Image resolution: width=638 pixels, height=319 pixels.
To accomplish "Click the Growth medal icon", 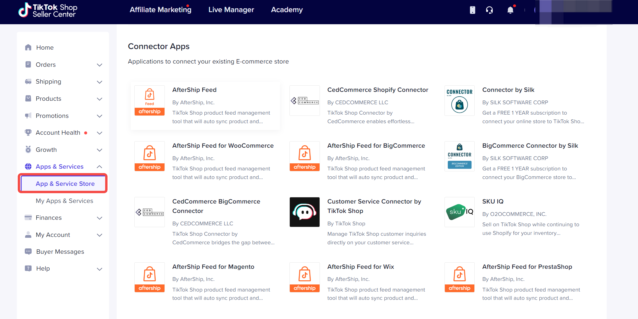I will coord(28,149).
